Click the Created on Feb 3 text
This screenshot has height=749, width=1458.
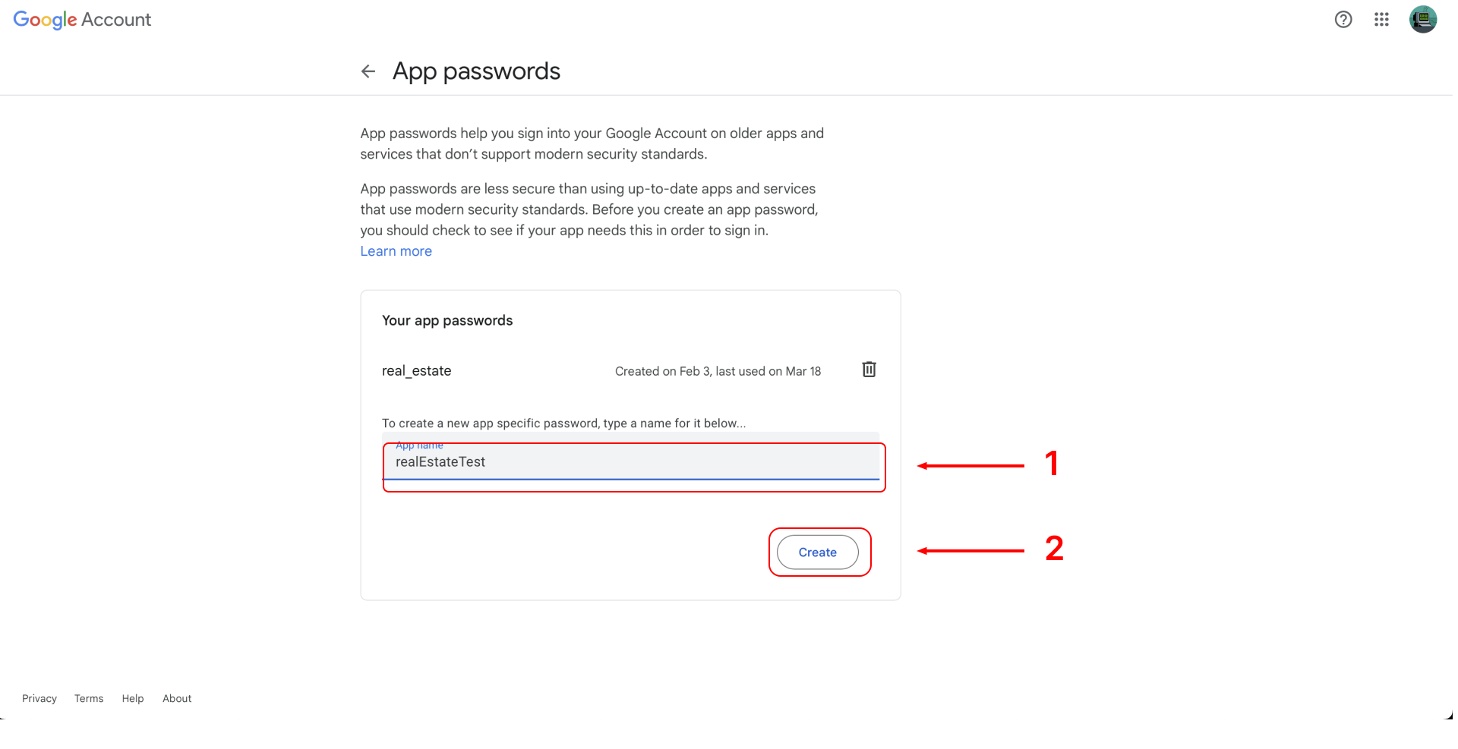click(x=718, y=371)
